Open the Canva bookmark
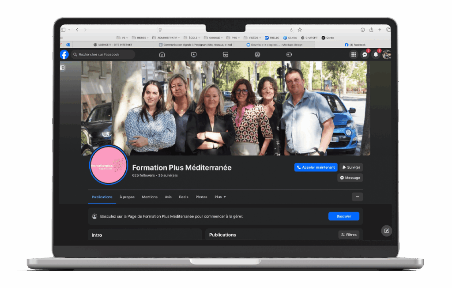Screen dimensions: 452x288 point(290,38)
